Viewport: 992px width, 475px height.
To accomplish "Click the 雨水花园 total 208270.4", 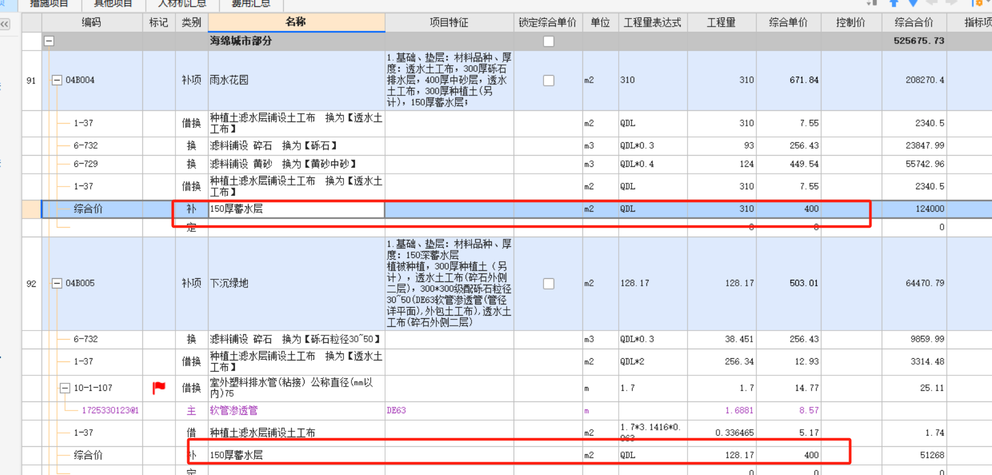I will pos(924,80).
